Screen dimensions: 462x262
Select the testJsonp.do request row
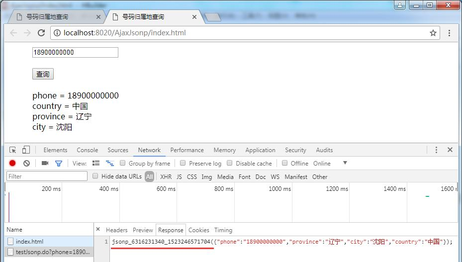pos(49,252)
